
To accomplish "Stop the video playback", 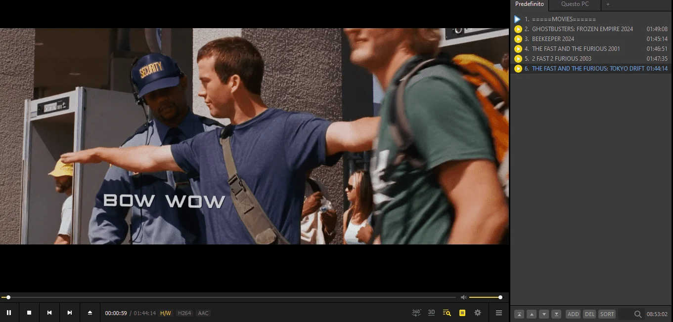I will [x=29, y=313].
